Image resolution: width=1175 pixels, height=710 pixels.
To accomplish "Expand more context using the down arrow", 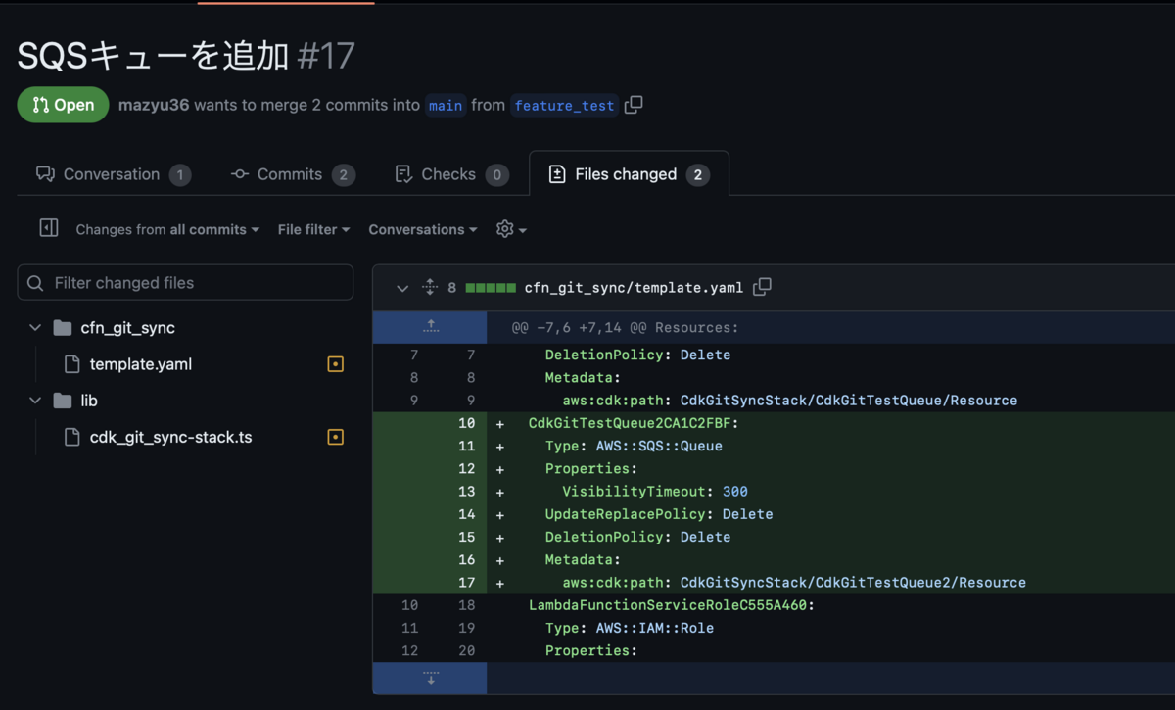I will 429,676.
